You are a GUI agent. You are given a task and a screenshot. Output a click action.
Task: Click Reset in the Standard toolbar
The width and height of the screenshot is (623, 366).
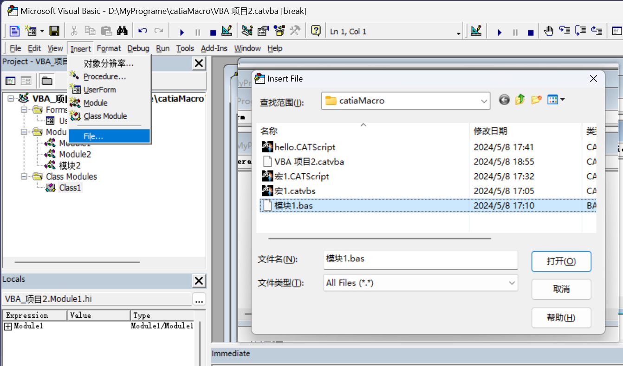213,32
